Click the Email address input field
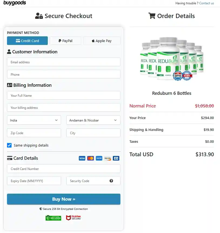The height and width of the screenshot is (233, 220). coord(63,62)
